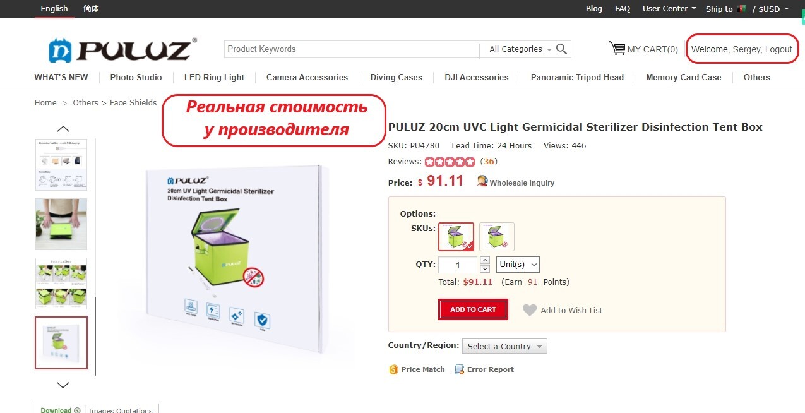Click the PULUZ logo
Screen dimensions: 805x413
point(123,50)
